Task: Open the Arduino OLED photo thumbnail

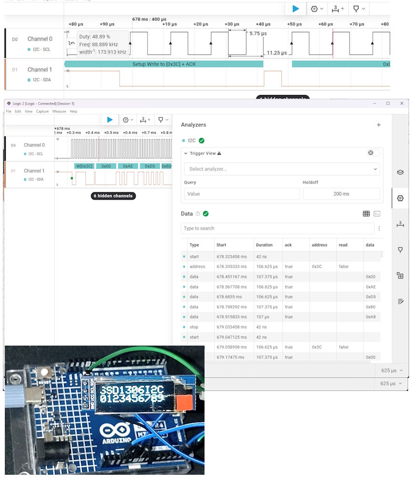Action: (105, 410)
